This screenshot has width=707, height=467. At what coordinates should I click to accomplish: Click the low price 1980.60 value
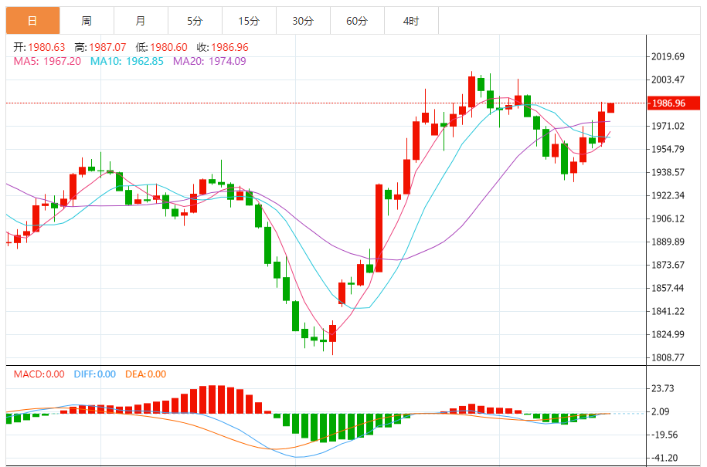pos(168,47)
